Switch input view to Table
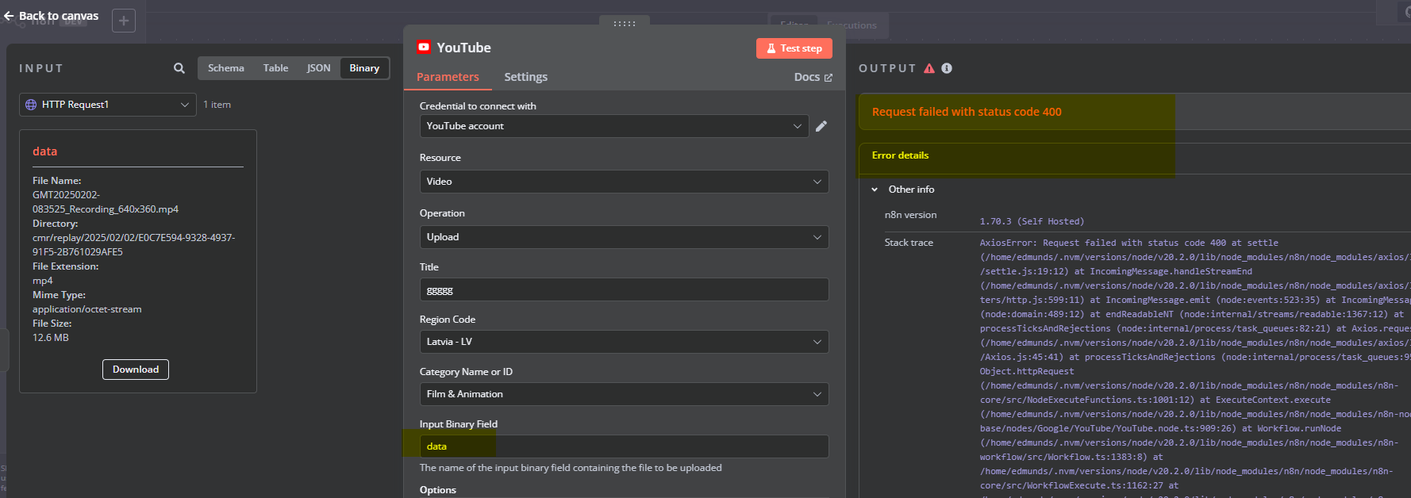Image resolution: width=1411 pixels, height=498 pixels. pos(276,68)
